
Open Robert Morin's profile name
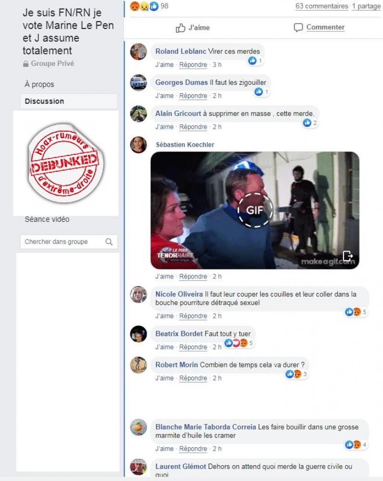(177, 365)
